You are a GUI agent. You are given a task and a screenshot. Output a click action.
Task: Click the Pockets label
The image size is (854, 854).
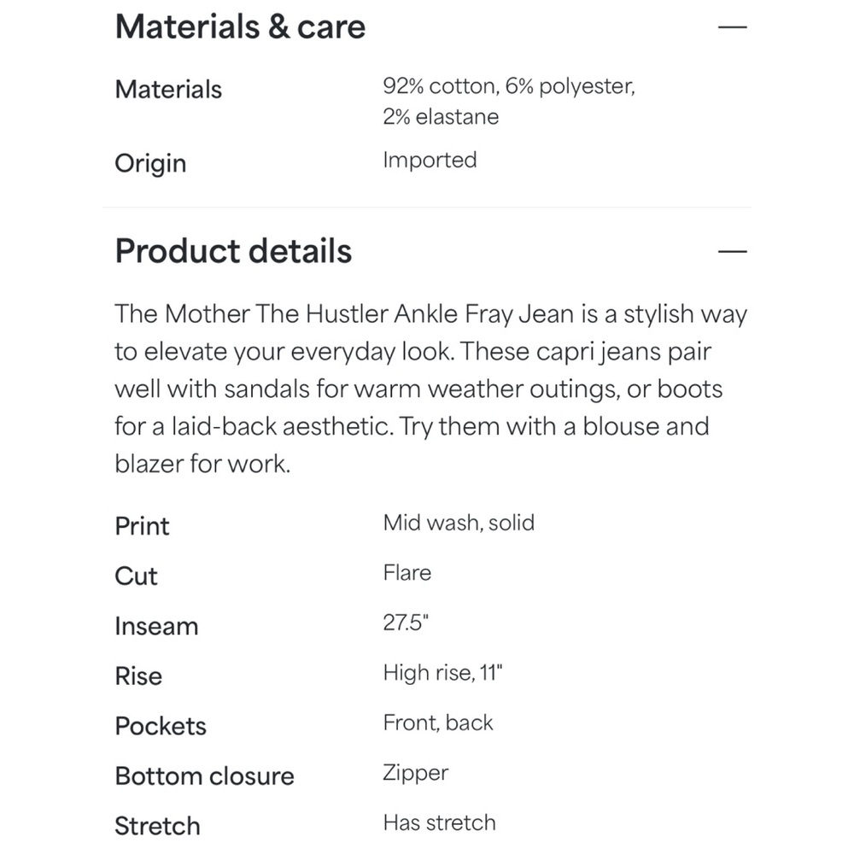click(x=161, y=726)
